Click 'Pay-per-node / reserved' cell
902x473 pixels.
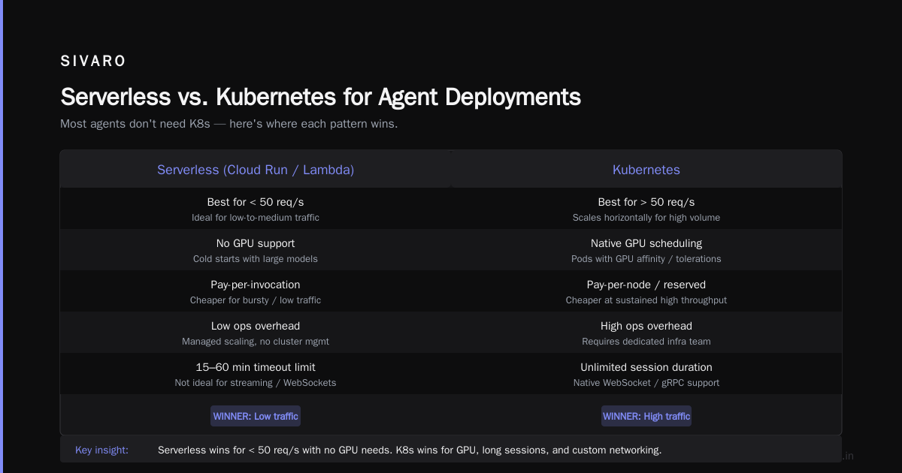click(646, 285)
